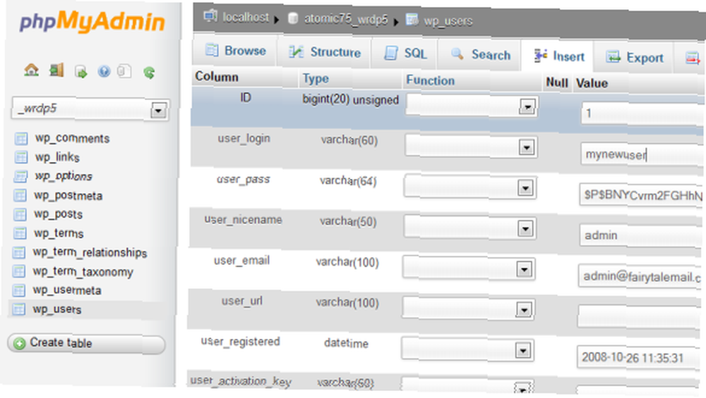Click the log out door icon
Screen dimensions: 706x398
56,70
